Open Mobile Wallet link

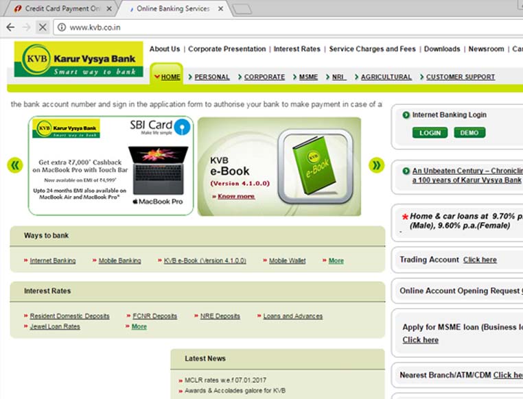(287, 261)
